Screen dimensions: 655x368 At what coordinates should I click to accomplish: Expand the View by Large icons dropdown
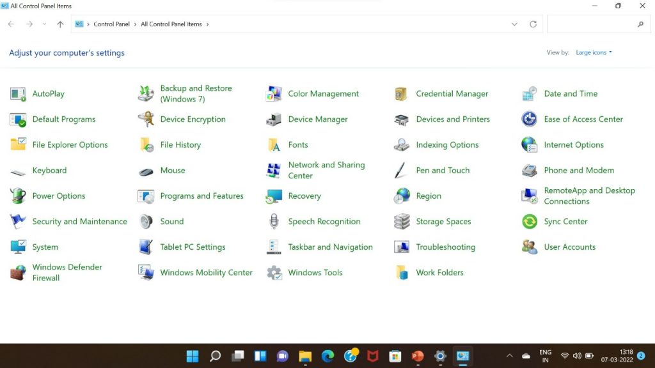[594, 52]
